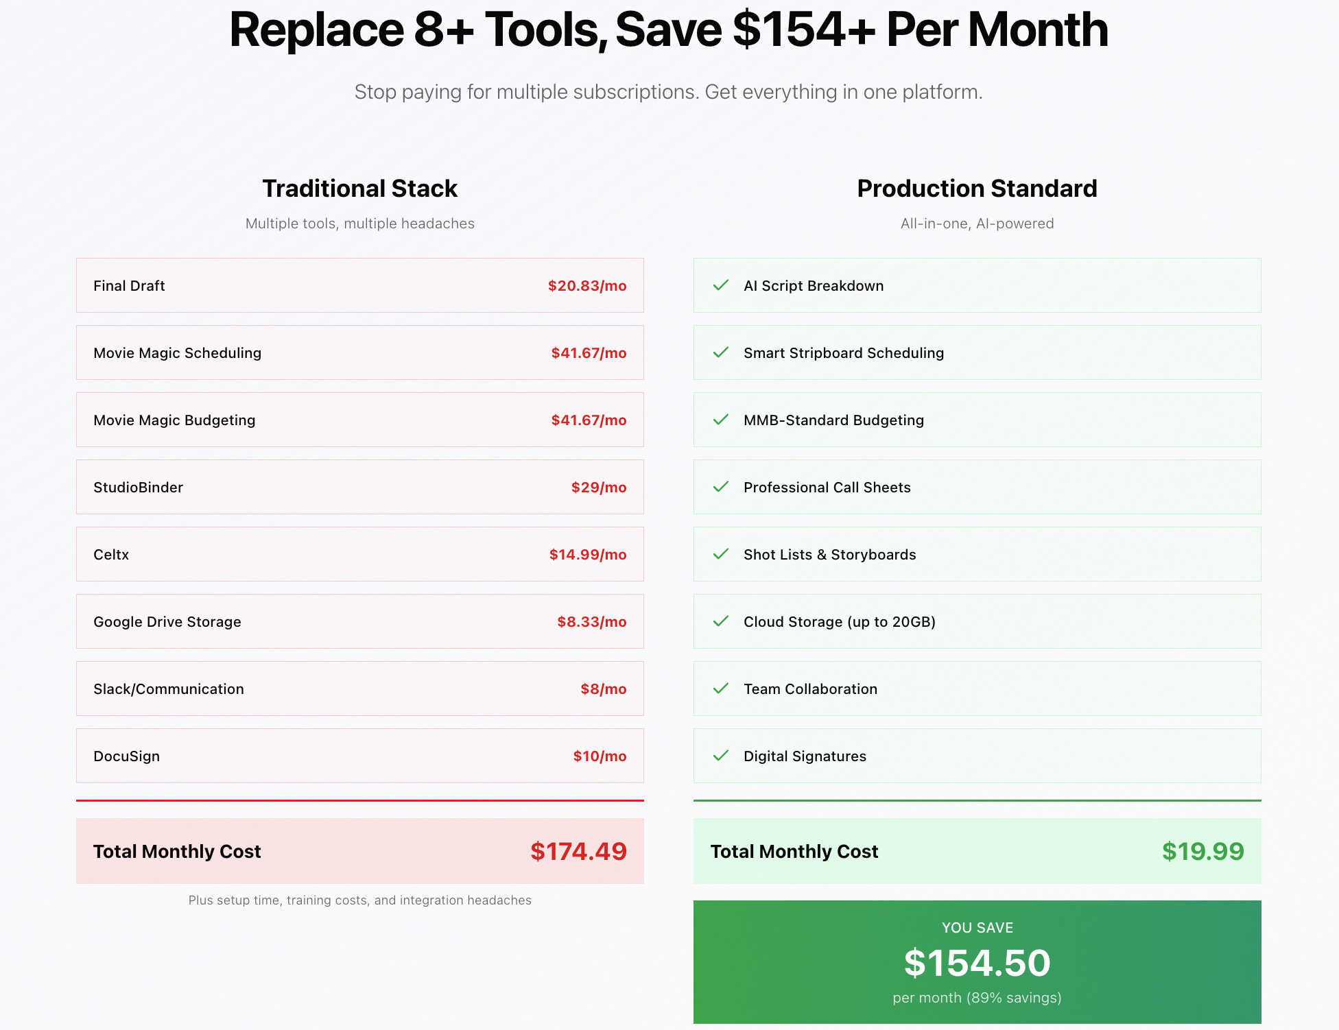Expand the Celtx cost row
Image resolution: width=1339 pixels, height=1030 pixels.
(x=359, y=554)
